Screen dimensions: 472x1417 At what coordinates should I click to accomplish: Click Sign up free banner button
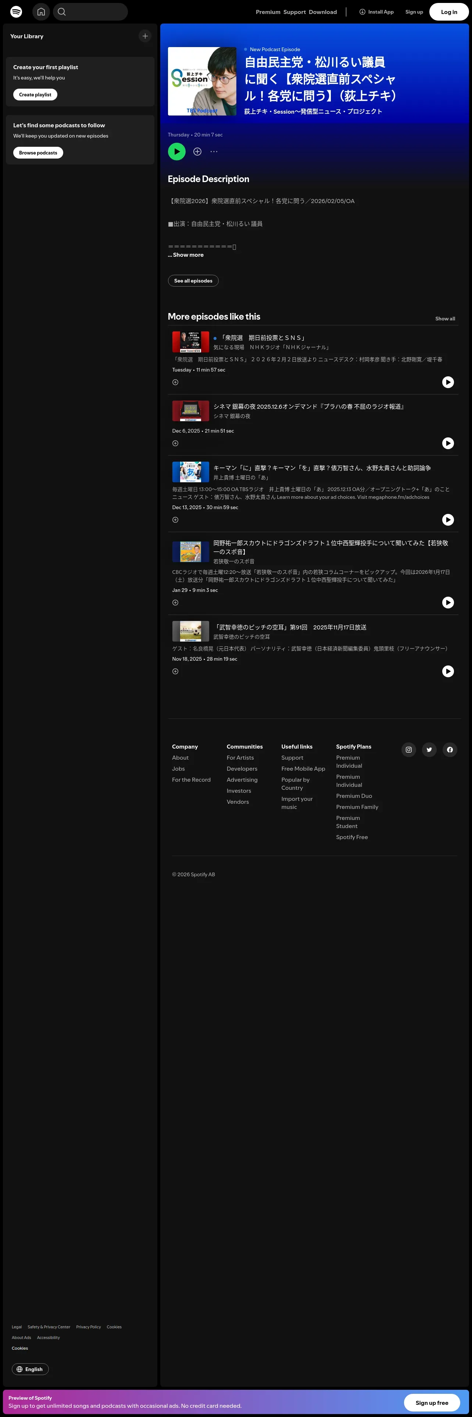click(x=431, y=1403)
